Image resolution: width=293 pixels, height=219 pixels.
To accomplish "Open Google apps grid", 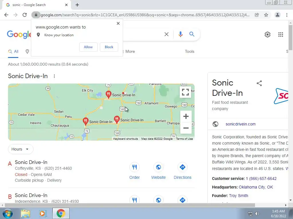I will tap(281, 35).
